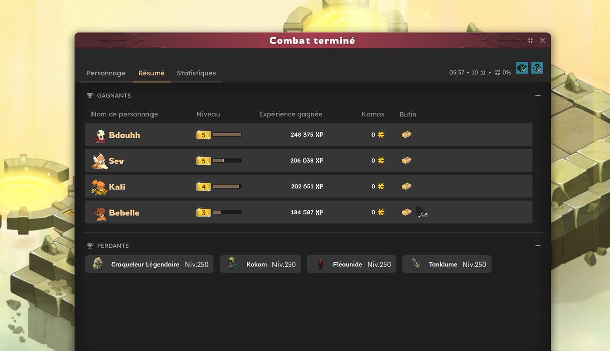Select the Résumé tab
Image resolution: width=610 pixels, height=351 pixels.
[151, 73]
